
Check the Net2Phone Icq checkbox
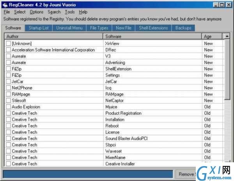[8, 88]
